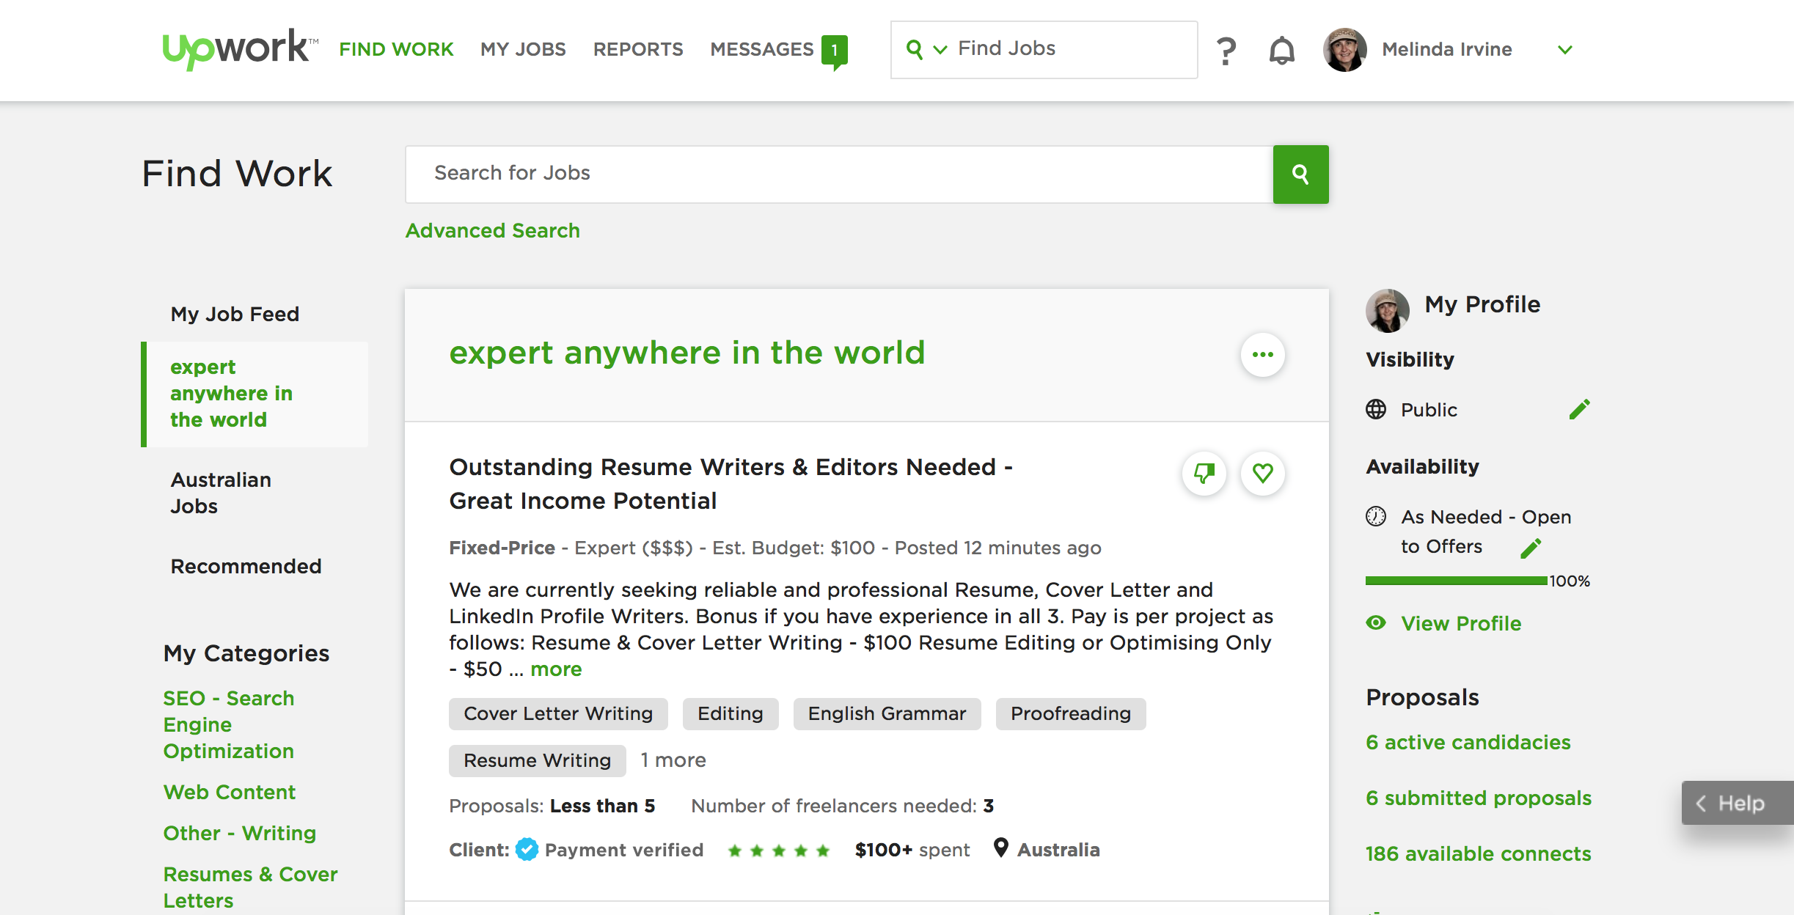This screenshot has height=915, width=1794.
Task: Expand job description with more link
Action: point(556,669)
